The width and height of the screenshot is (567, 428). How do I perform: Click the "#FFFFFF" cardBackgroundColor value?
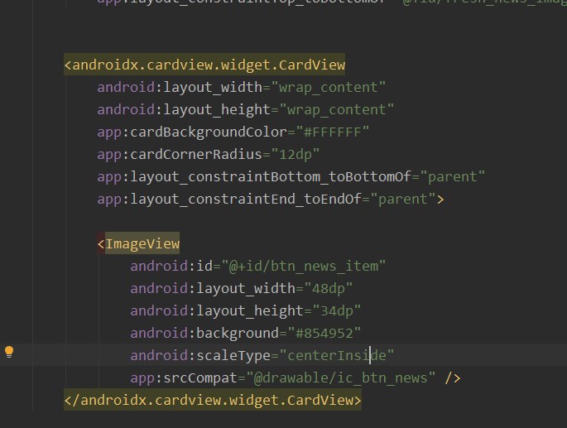[332, 132]
